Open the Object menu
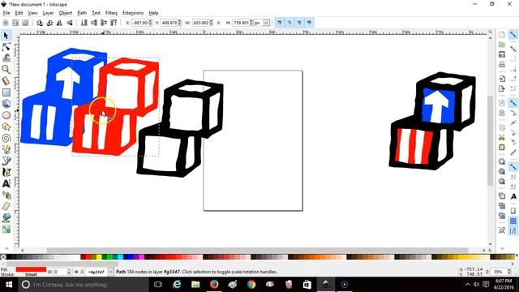519x292 pixels. coord(65,13)
